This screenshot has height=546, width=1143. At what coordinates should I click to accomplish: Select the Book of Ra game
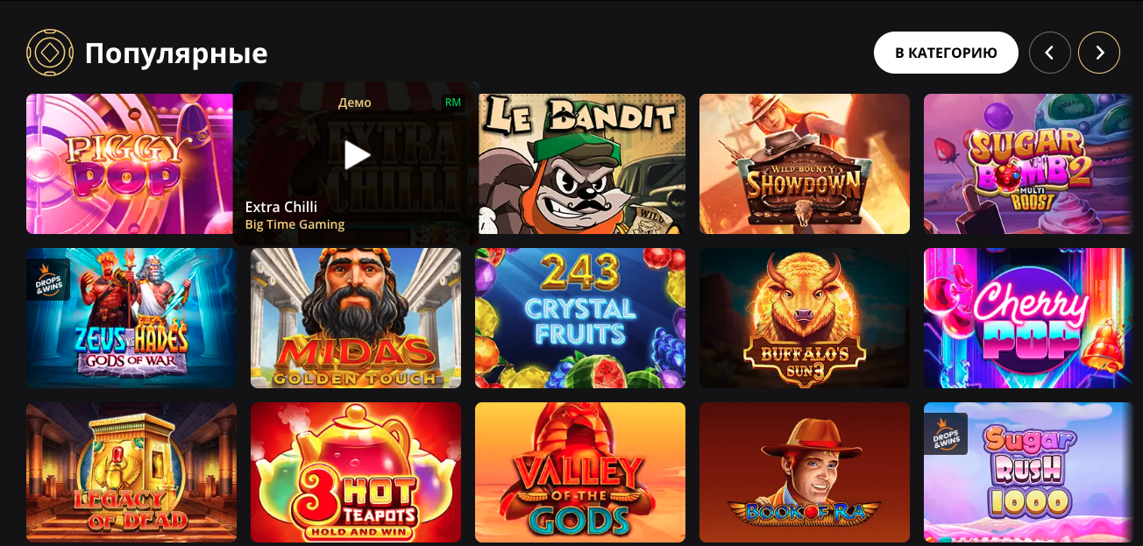[x=805, y=472]
